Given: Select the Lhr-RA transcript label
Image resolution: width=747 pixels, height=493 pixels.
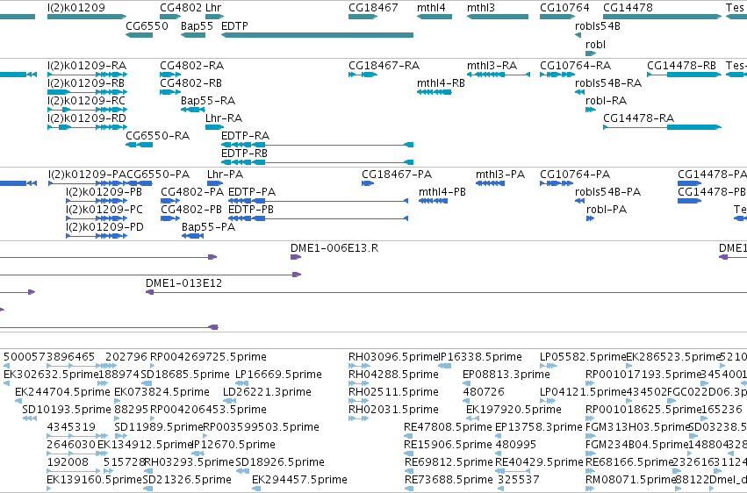Looking at the screenshot, I should (224, 118).
